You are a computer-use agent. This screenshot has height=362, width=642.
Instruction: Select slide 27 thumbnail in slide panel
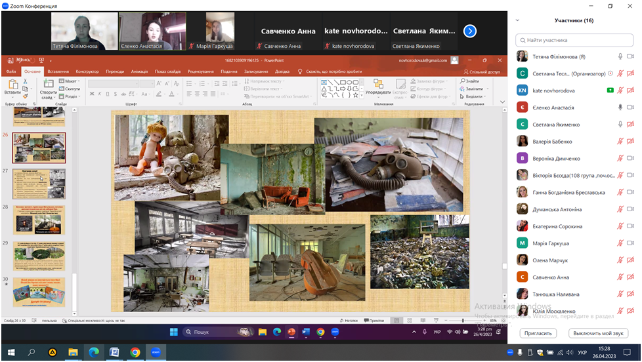[39, 184]
